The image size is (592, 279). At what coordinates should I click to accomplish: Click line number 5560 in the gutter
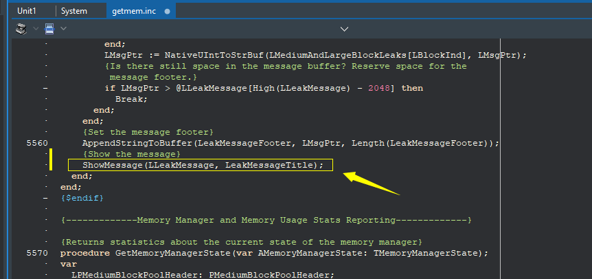coord(37,144)
